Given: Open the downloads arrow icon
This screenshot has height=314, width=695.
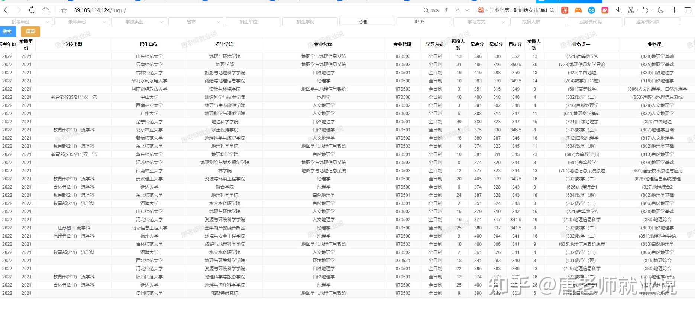Looking at the screenshot, I should tap(618, 10).
